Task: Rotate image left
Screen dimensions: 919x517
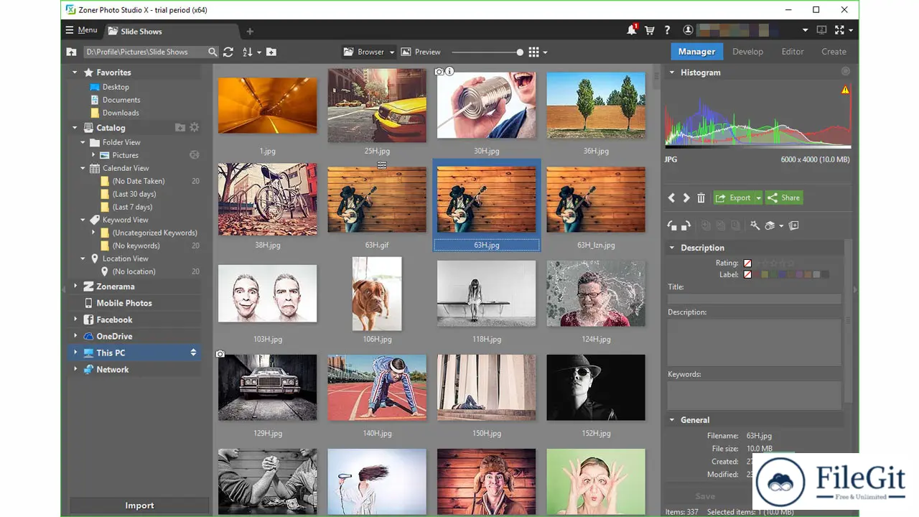Action: [672, 225]
